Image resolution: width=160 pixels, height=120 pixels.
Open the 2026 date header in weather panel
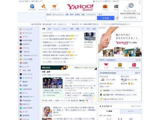click(108, 73)
